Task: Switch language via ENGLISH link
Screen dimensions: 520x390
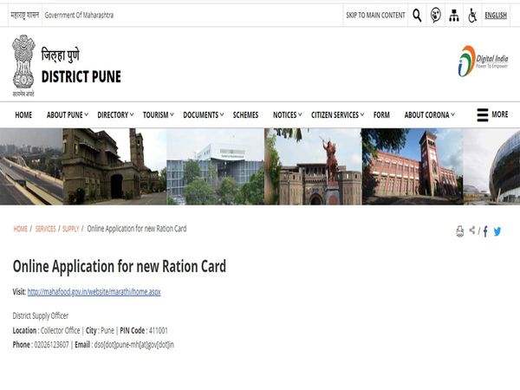Action: pos(496,16)
